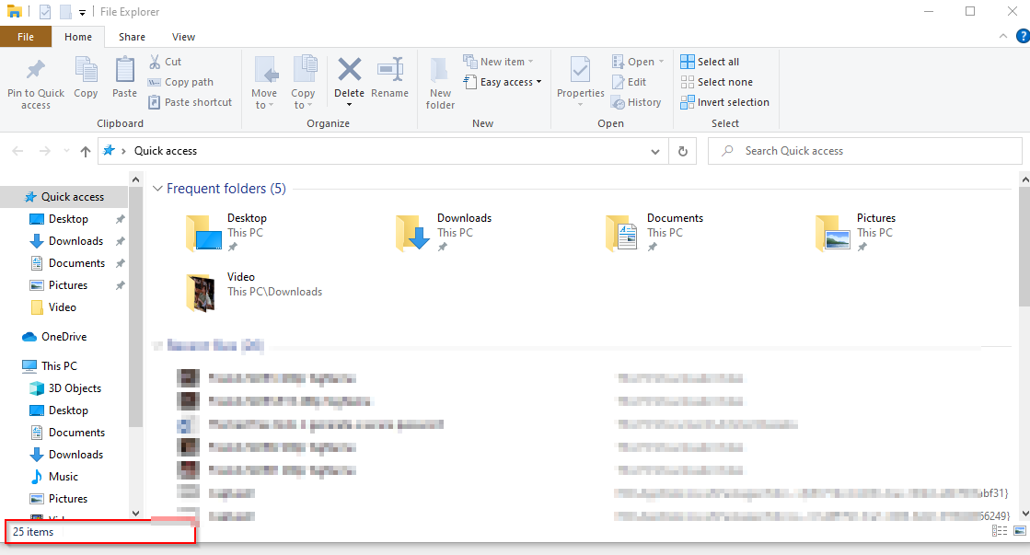
Task: Click the Delete icon in the ribbon
Action: (x=349, y=71)
